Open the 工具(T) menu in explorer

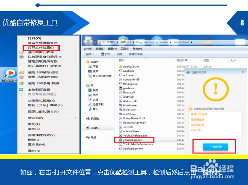(125, 49)
